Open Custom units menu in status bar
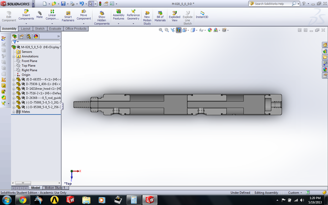Screen dimensions: 328x205 click(x=295, y=193)
